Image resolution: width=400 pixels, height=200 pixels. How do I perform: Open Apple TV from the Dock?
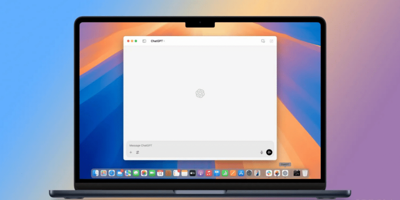pos(193,173)
